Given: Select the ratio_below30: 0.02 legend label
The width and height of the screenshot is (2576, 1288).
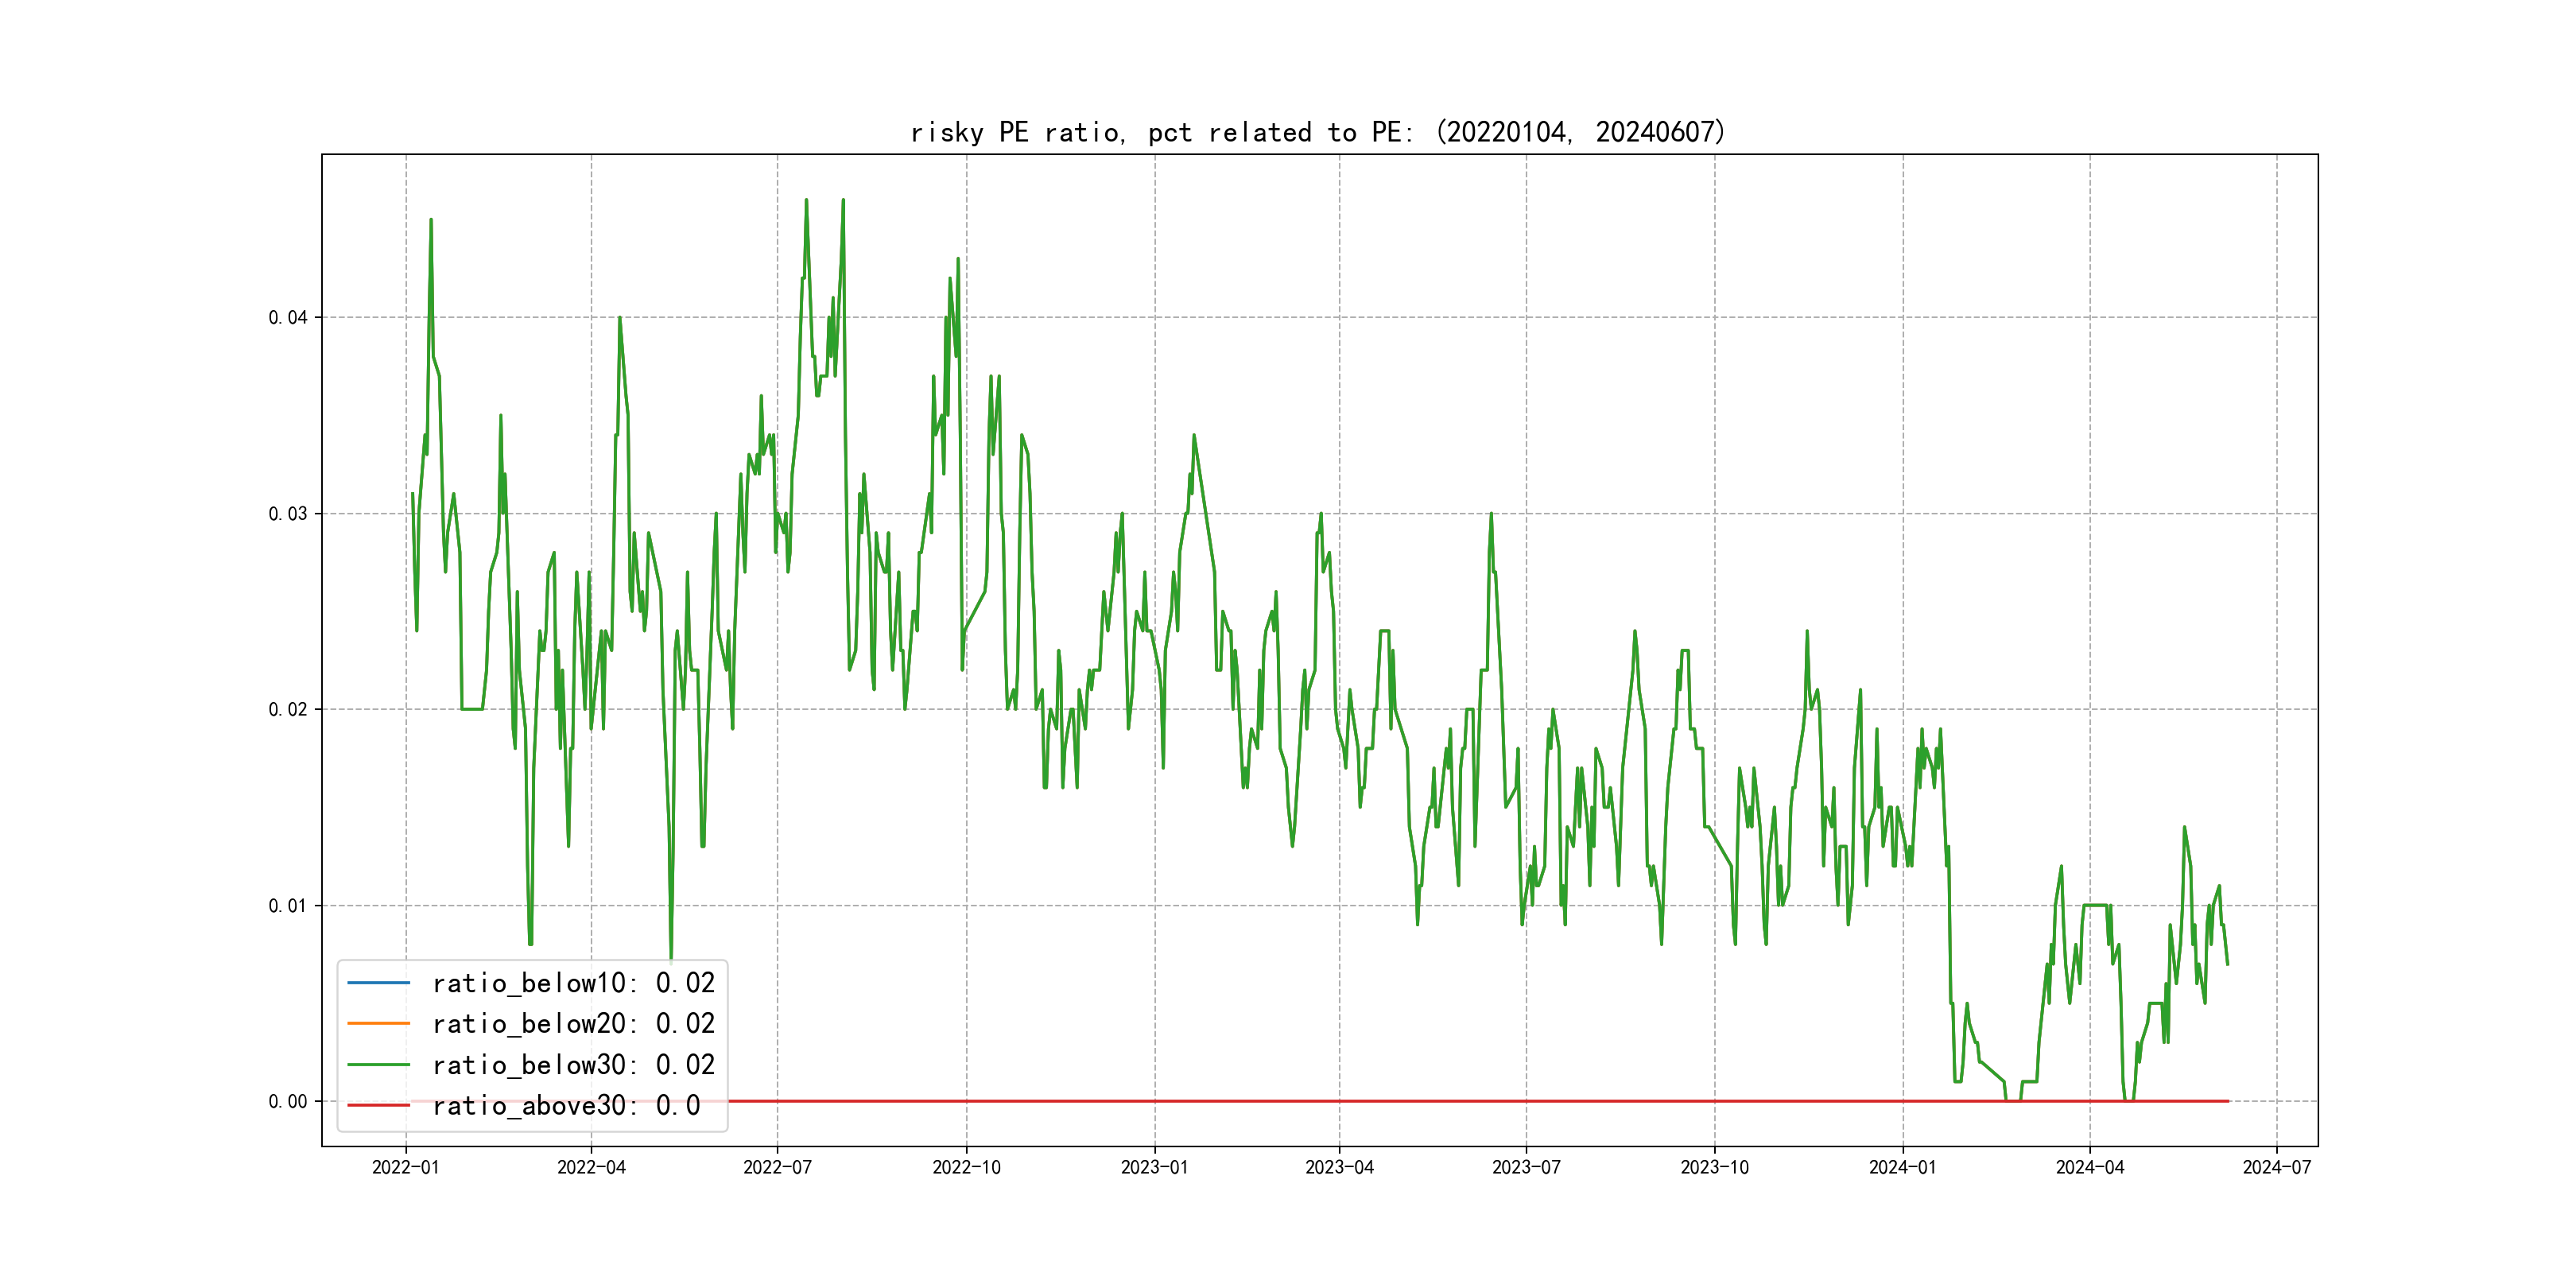Looking at the screenshot, I should coord(573,1064).
